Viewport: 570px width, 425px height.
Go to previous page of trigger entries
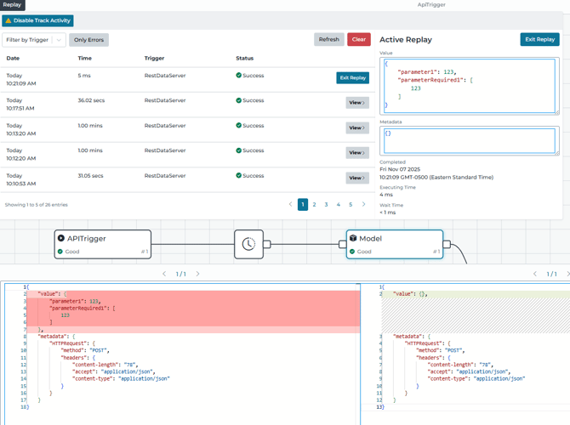point(290,204)
